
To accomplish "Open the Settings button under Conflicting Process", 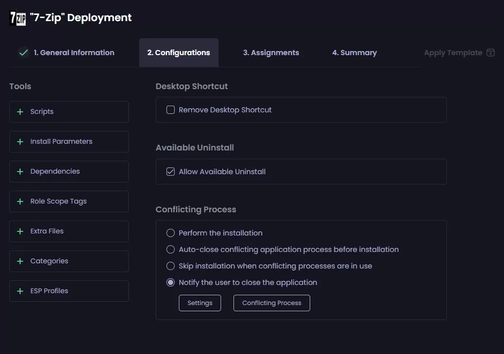I will tap(199, 302).
